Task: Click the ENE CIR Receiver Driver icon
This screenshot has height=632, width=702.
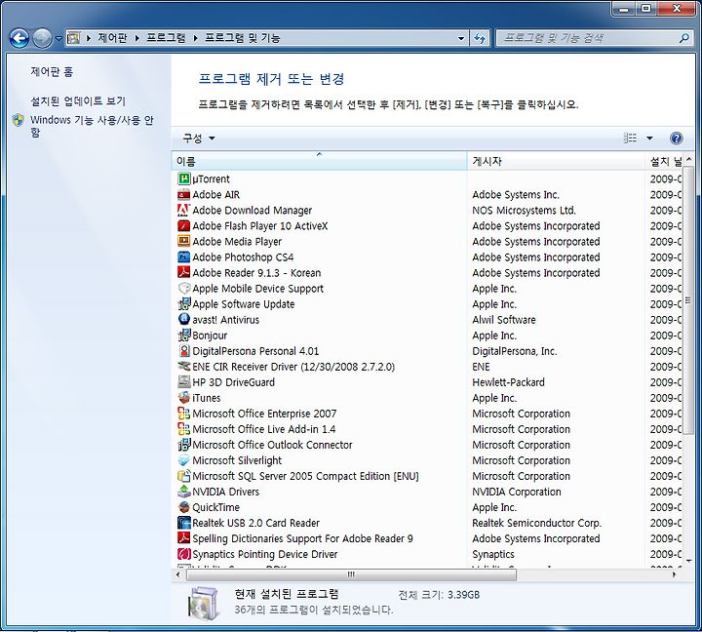Action: click(x=184, y=367)
